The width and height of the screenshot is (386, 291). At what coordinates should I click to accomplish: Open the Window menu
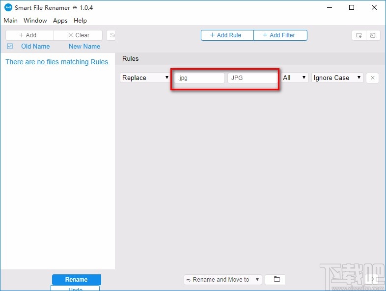tap(35, 21)
